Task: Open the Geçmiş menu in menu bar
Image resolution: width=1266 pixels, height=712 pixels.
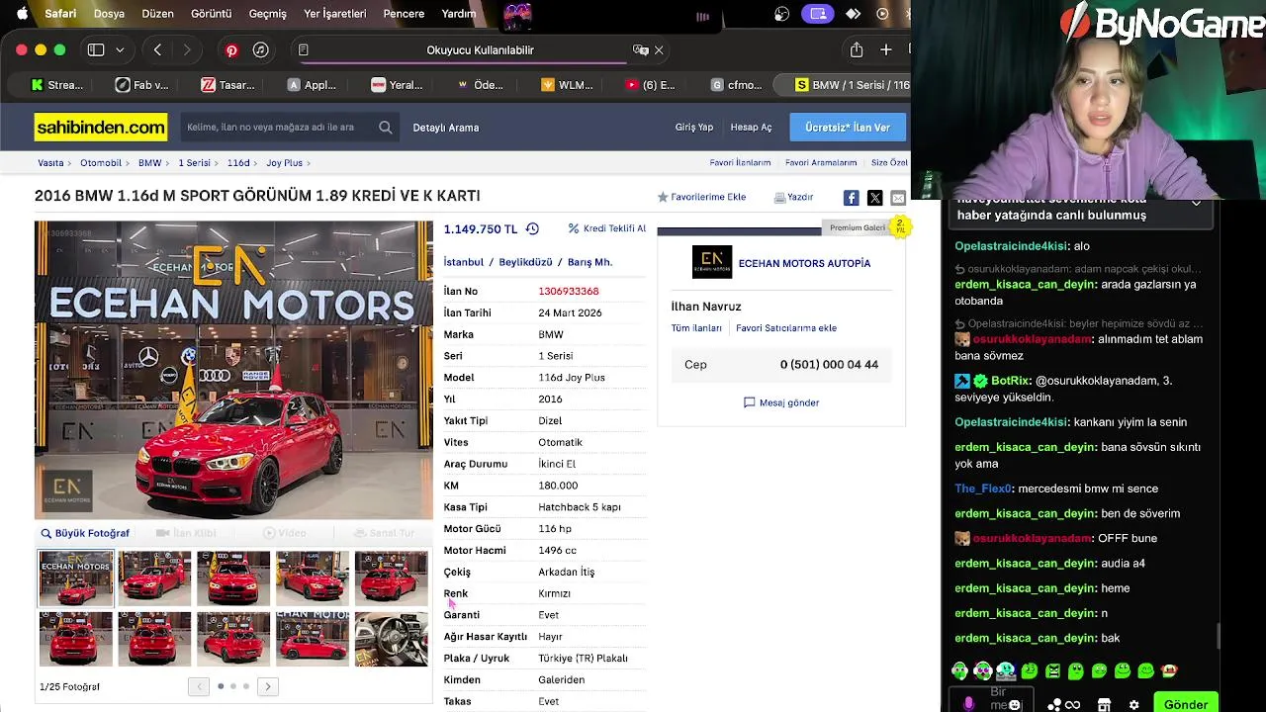Action: [267, 14]
